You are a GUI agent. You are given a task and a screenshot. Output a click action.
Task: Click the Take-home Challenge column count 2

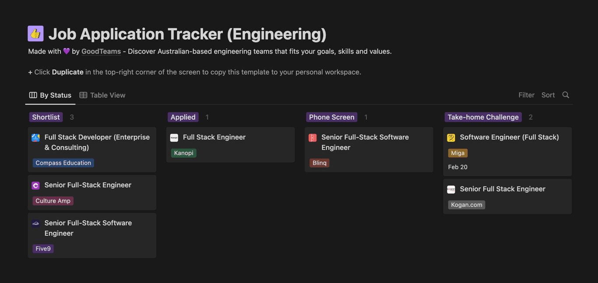531,117
